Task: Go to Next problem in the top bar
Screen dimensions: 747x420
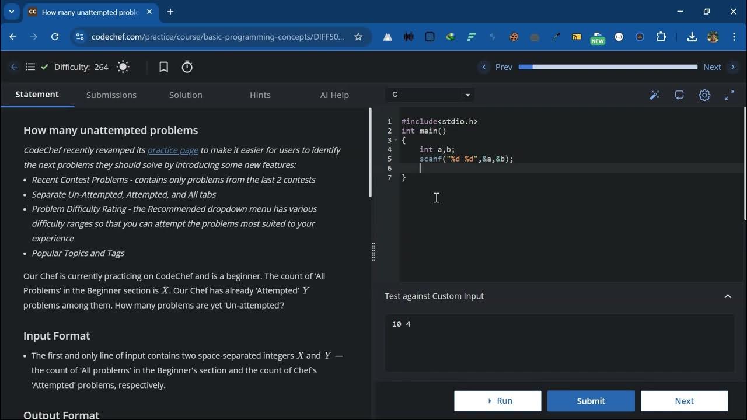Action: [x=721, y=67]
